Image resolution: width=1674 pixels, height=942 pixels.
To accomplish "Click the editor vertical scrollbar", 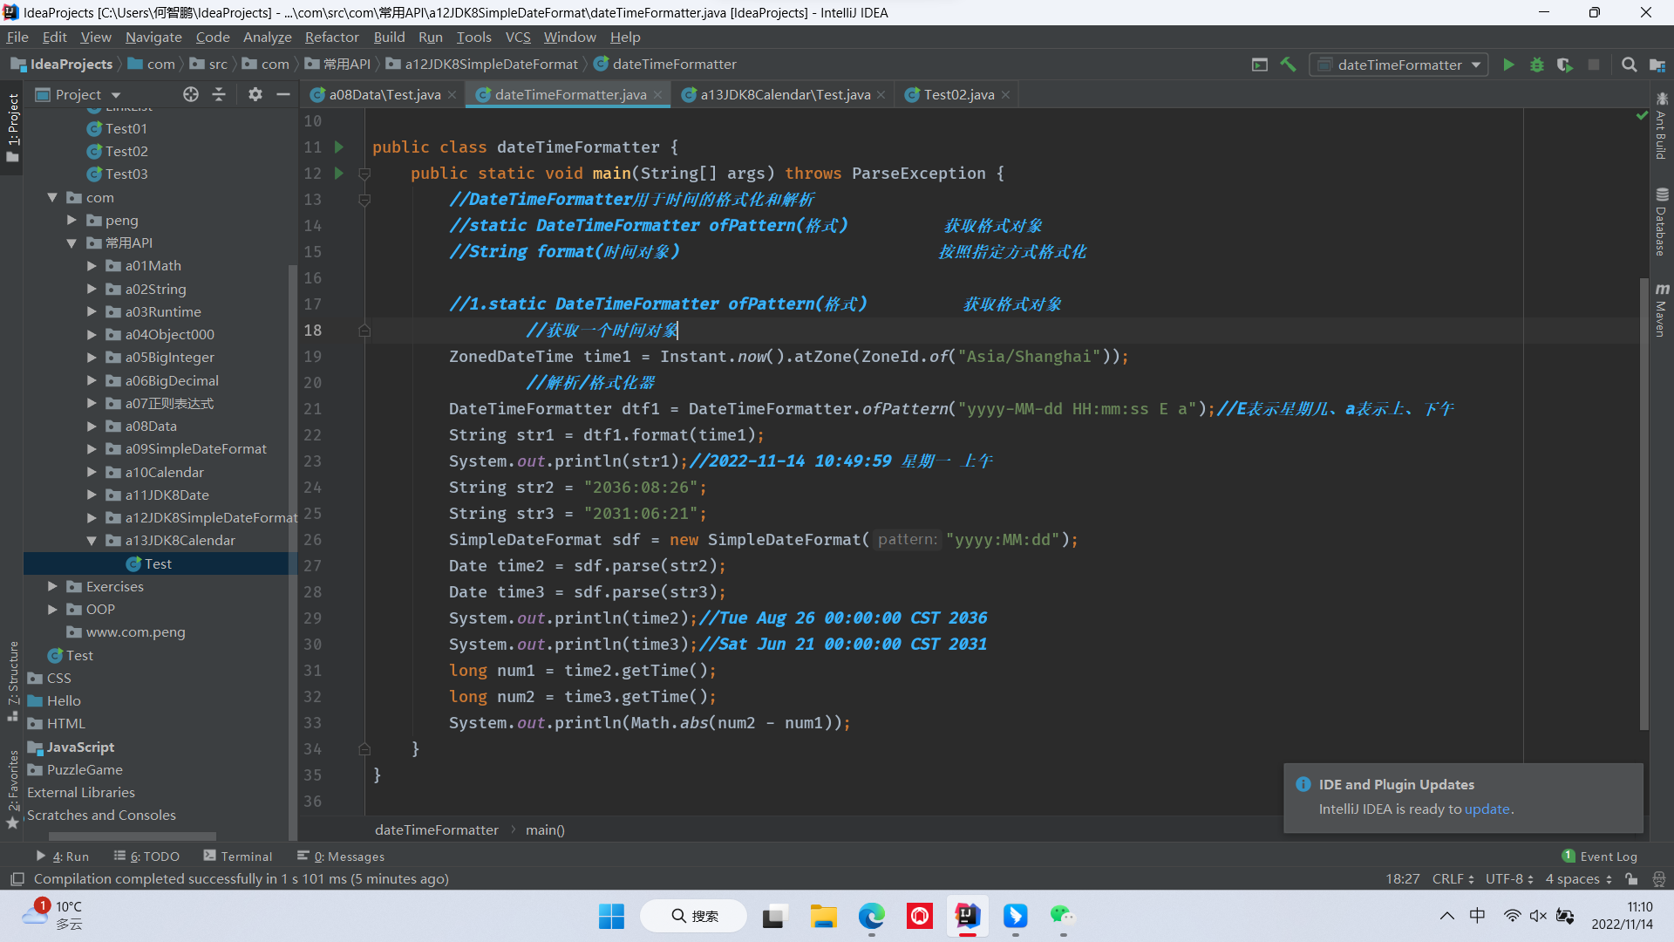I will 1643,503.
